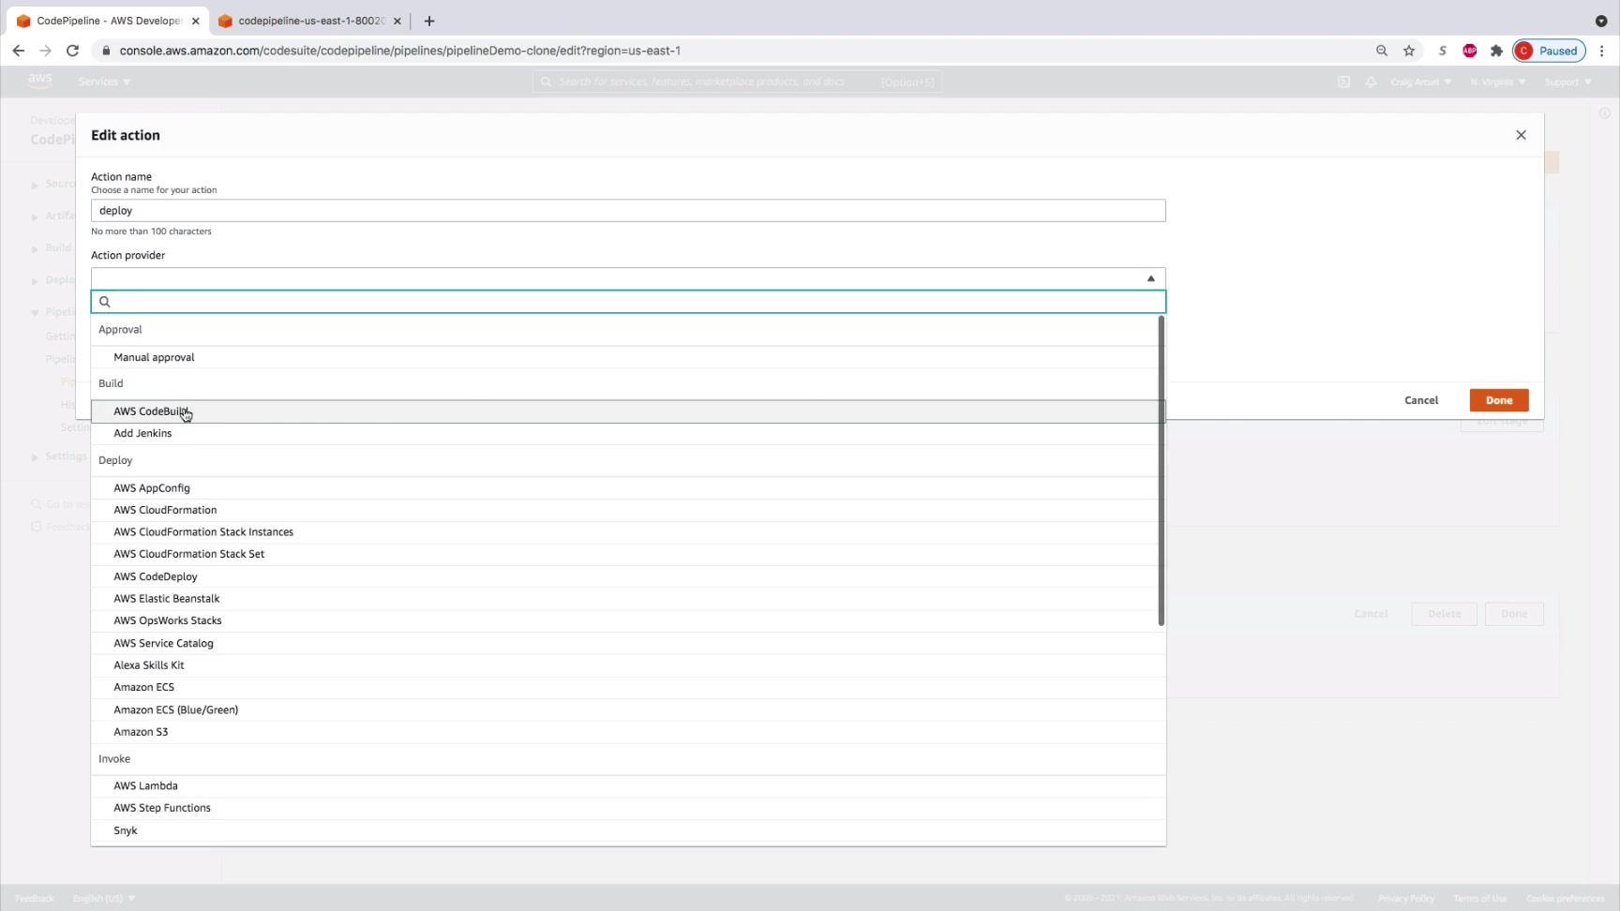Choose AWS Service Catalog

click(628, 643)
